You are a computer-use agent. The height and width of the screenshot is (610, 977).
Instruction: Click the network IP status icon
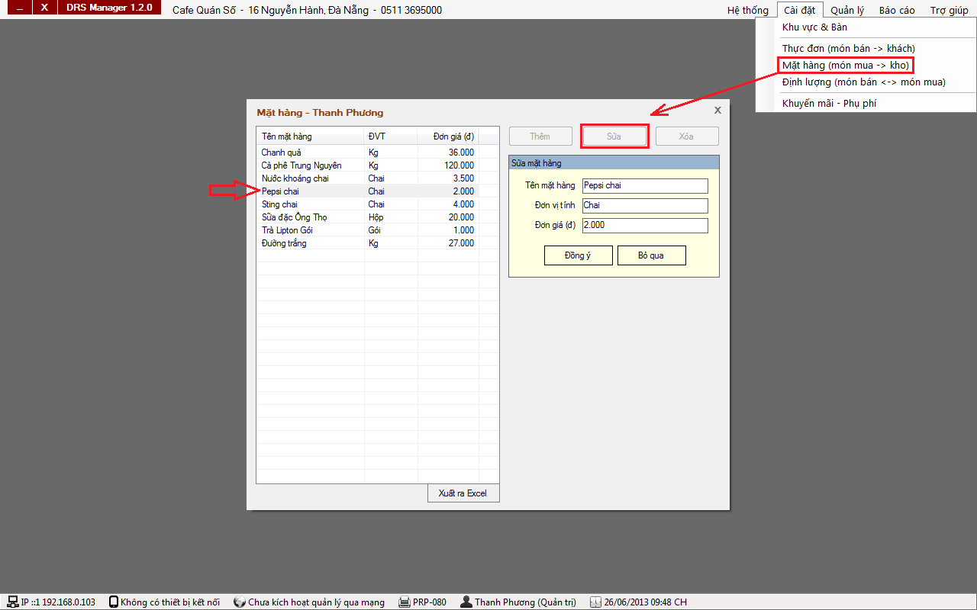pyautogui.click(x=13, y=602)
